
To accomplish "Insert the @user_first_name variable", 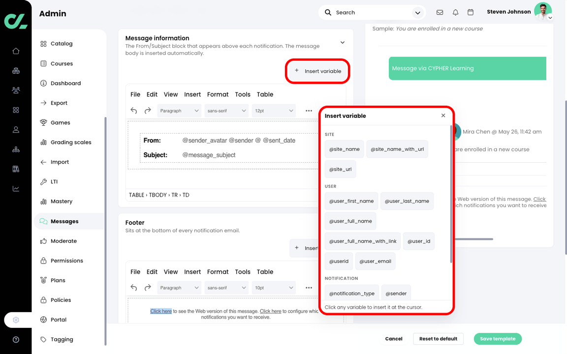I will [x=351, y=201].
